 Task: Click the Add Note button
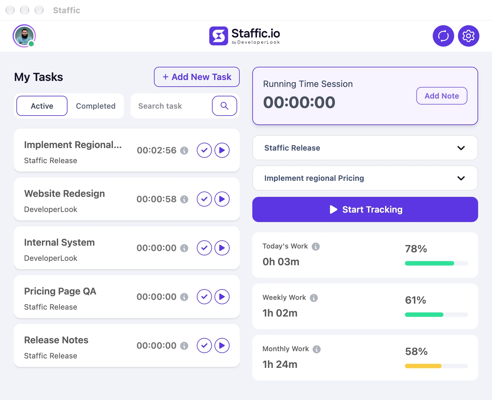click(x=442, y=96)
